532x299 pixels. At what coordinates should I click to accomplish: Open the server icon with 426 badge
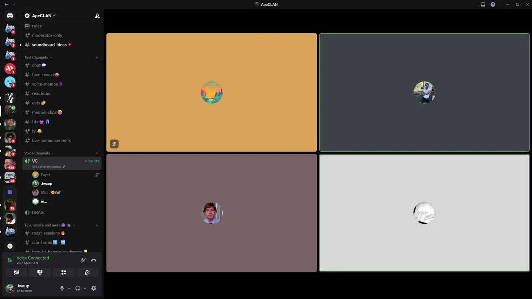coord(10,164)
